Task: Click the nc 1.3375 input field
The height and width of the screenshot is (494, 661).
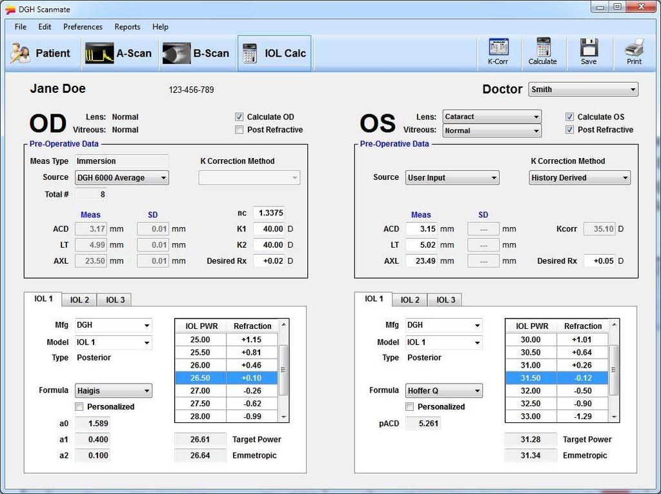Action: pos(269,213)
